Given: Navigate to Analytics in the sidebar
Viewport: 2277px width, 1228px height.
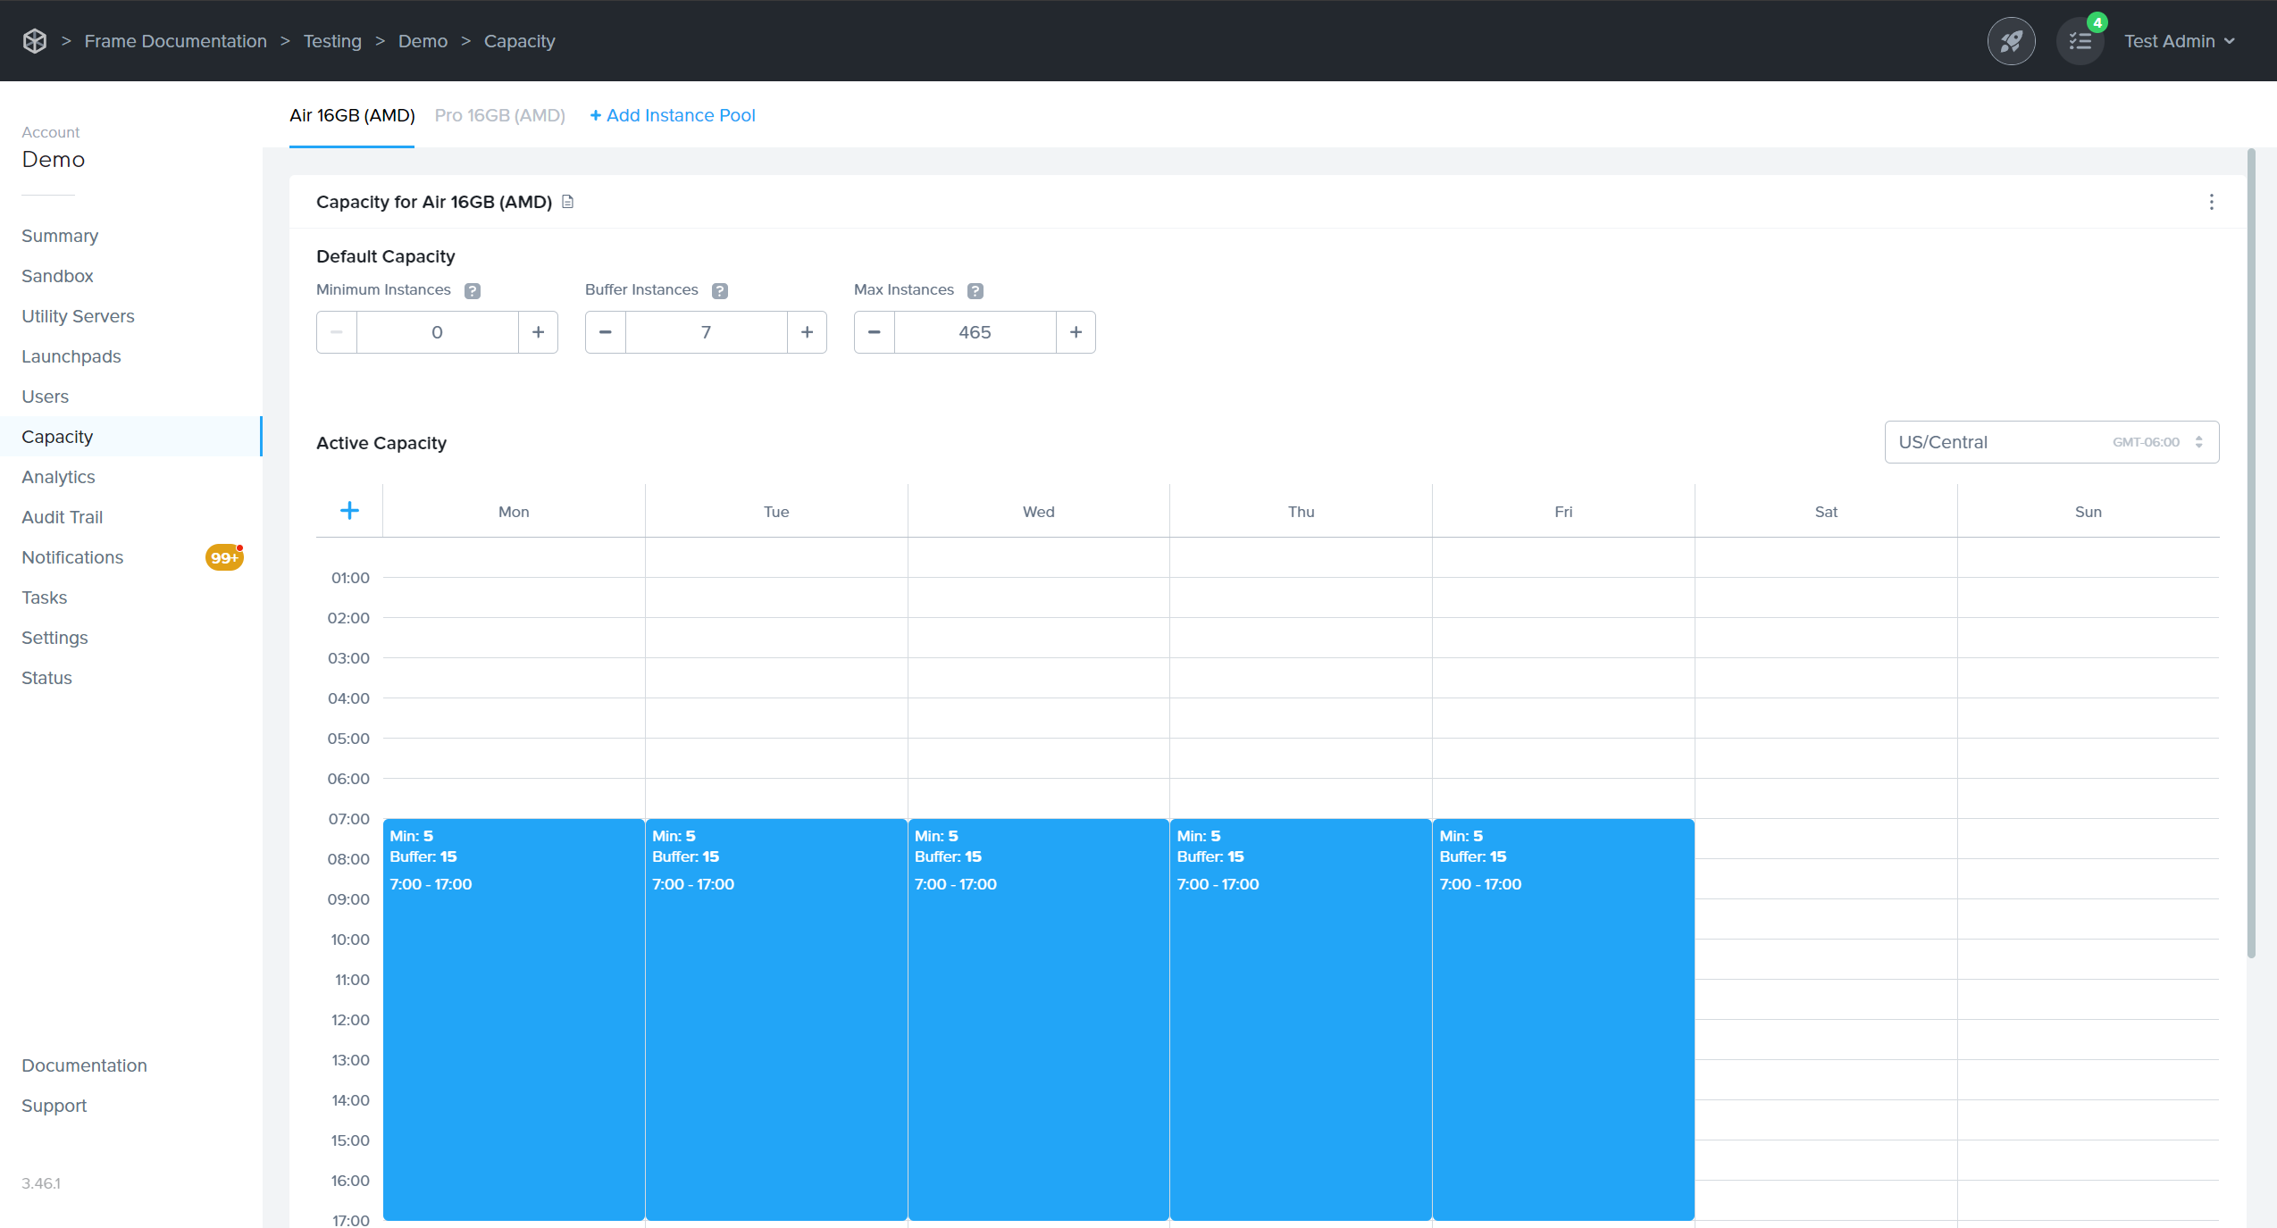Looking at the screenshot, I should 58,476.
